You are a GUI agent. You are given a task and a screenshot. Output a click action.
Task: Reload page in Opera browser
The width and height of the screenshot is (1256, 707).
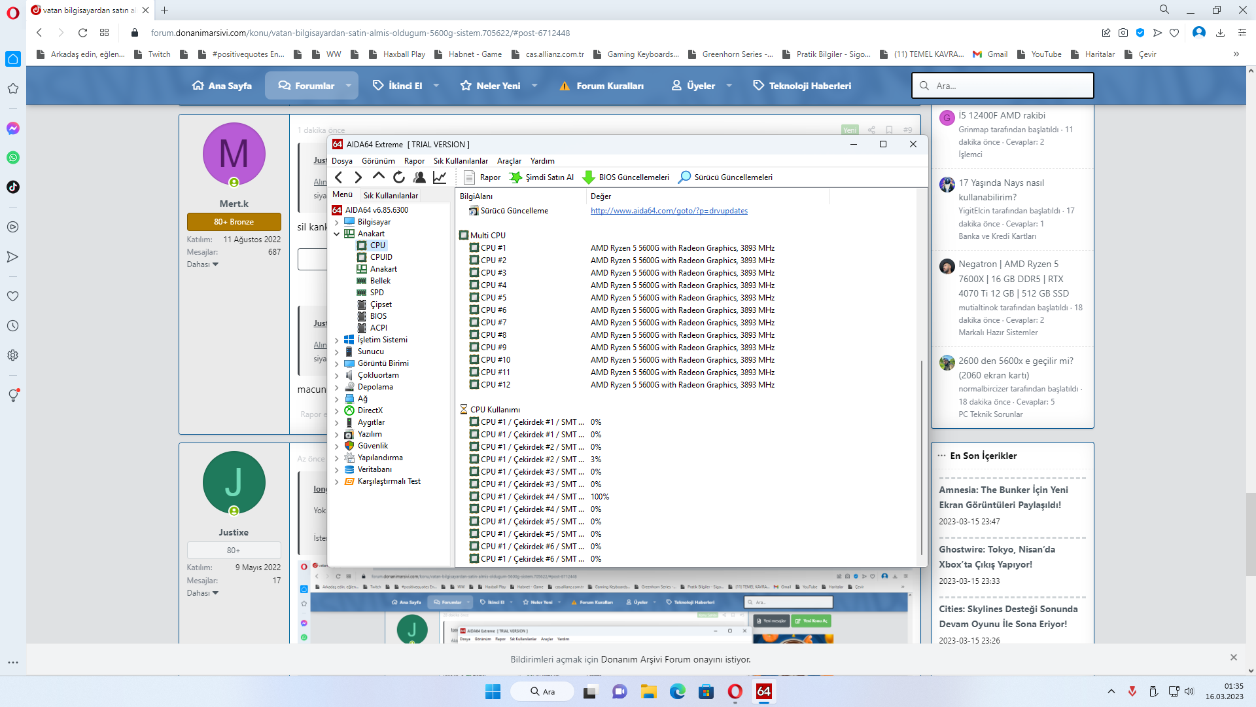[x=82, y=33]
